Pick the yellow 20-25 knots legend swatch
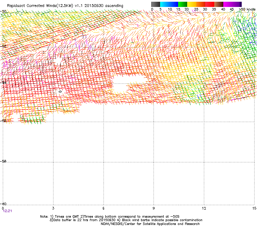The width and height of the screenshot is (257, 226). tap(192, 4)
